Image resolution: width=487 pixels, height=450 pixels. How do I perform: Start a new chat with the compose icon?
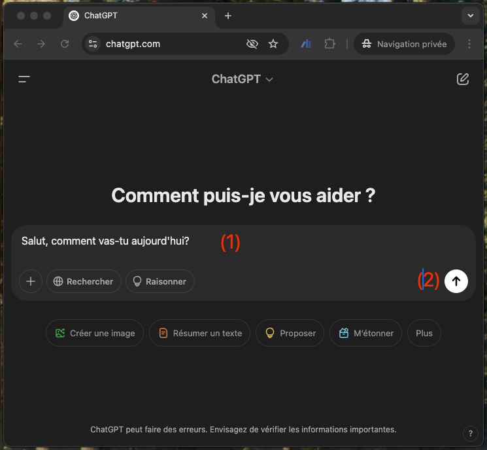coord(462,79)
